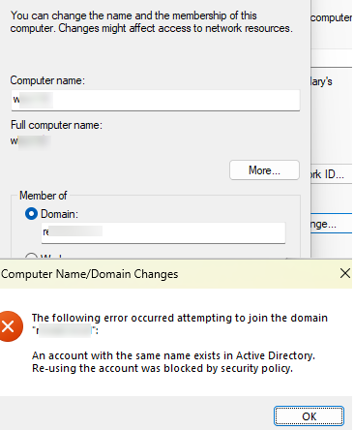Click the red error X icon
Viewport: 354px width, 430px height.
click(x=9, y=326)
